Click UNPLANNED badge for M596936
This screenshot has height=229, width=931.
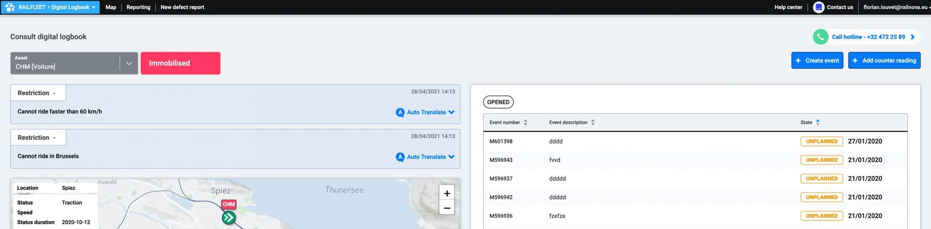821,216
